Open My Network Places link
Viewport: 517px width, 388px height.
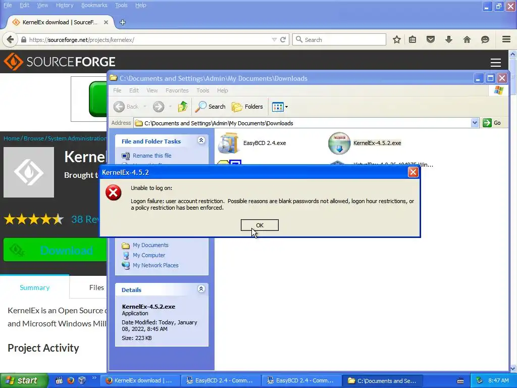156,265
